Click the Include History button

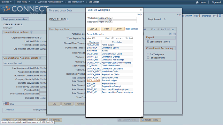pos(151,120)
